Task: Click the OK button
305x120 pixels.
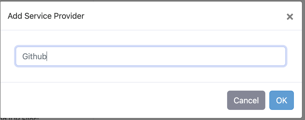Action: 281,100
